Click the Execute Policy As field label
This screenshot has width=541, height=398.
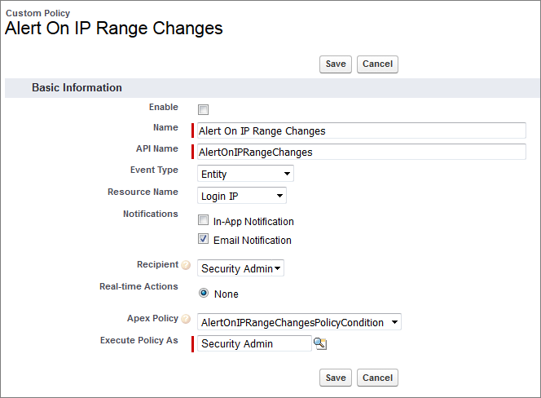tap(139, 340)
